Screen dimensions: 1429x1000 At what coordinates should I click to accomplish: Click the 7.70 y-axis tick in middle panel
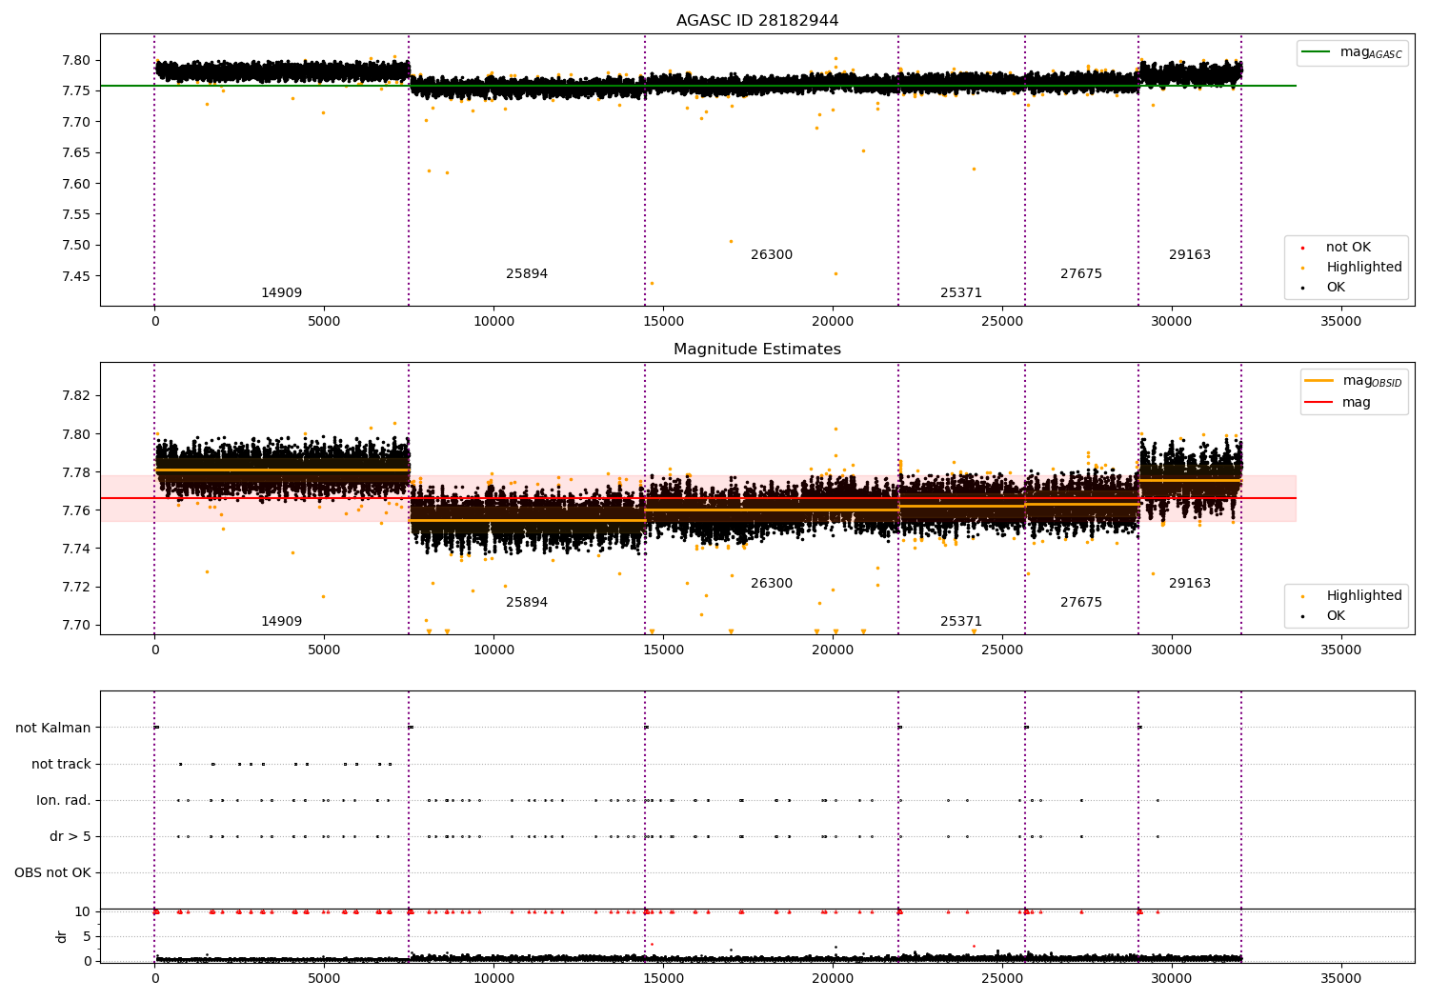coord(76,625)
